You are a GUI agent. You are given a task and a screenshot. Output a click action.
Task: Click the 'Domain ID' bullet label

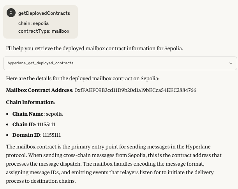coord(26,135)
